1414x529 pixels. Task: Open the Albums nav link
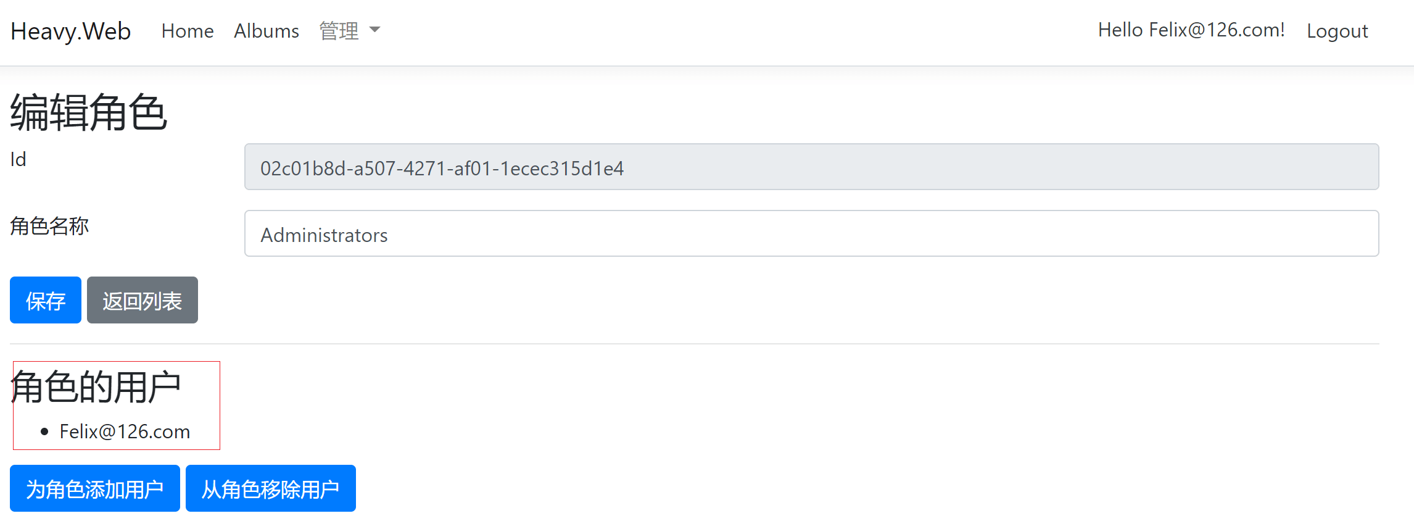pos(267,31)
